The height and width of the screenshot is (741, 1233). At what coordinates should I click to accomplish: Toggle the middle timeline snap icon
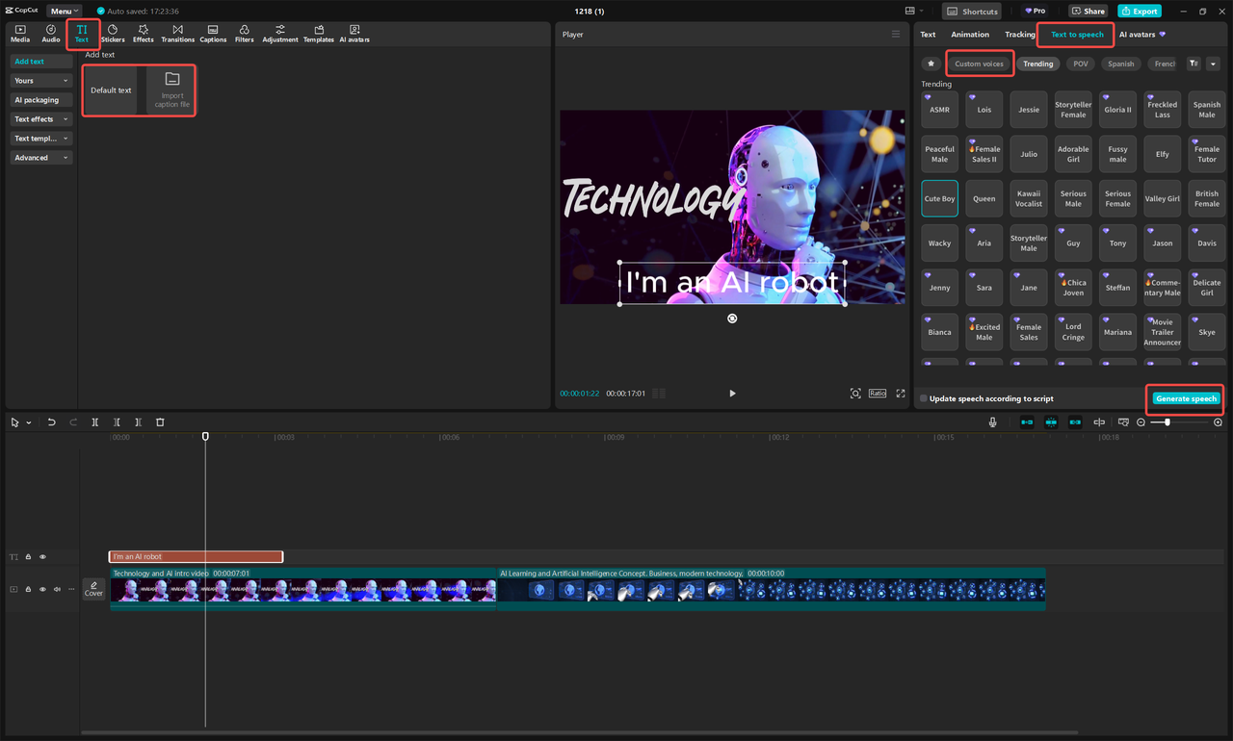pyautogui.click(x=1051, y=422)
